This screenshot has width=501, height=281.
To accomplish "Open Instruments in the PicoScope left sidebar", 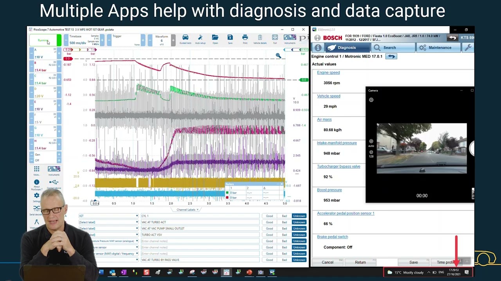I will [54, 171].
